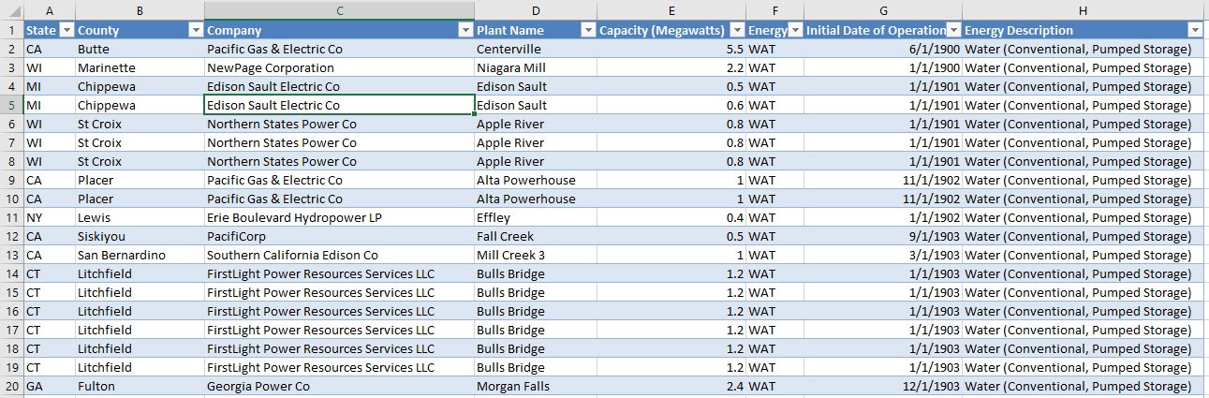Select row 17 header number
This screenshot has height=398, width=1209.
pyautogui.click(x=11, y=330)
